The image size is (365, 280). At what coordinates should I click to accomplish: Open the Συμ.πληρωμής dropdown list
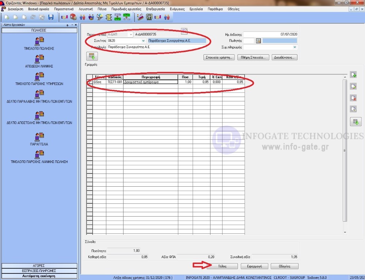tap(294, 47)
